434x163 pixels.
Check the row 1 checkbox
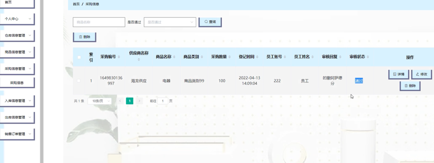click(x=79, y=81)
